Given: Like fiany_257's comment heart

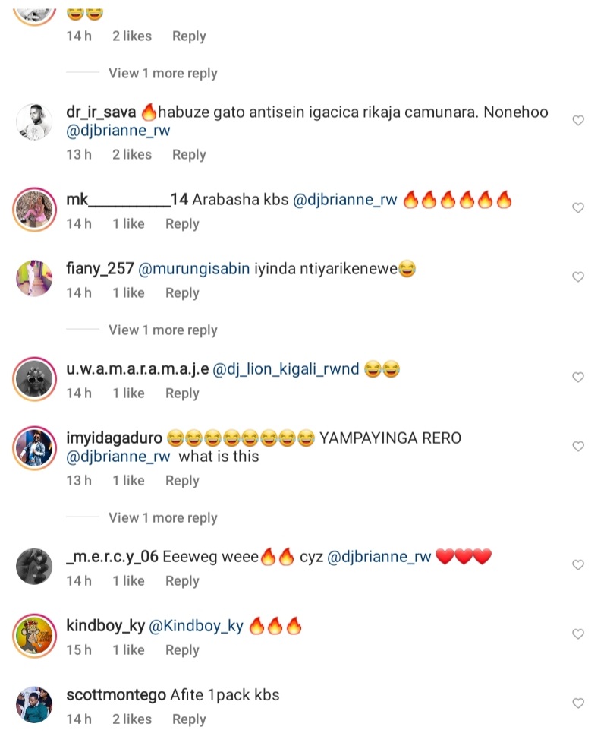Looking at the screenshot, I should [578, 277].
